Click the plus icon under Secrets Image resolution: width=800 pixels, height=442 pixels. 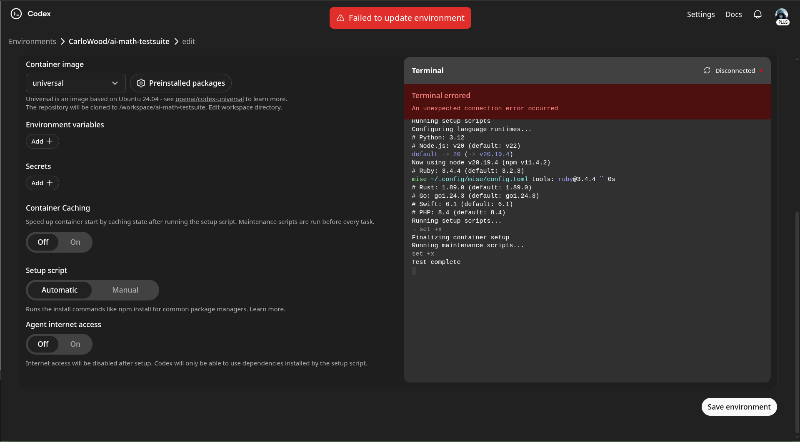click(50, 183)
